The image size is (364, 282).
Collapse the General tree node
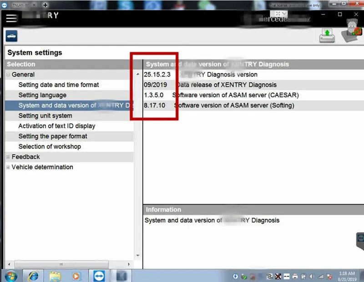pos(8,75)
